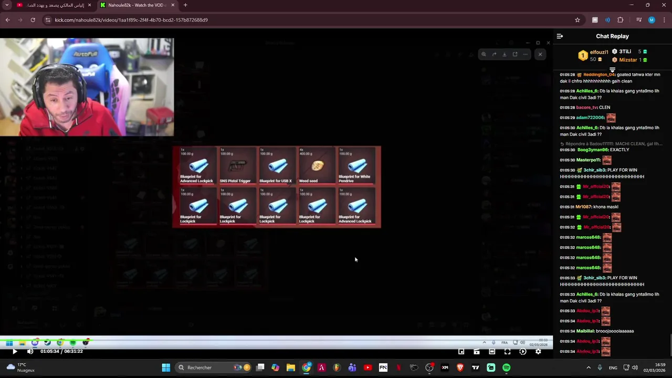The width and height of the screenshot is (672, 378).
Task: Switch player to theater mode
Action: tap(492, 352)
